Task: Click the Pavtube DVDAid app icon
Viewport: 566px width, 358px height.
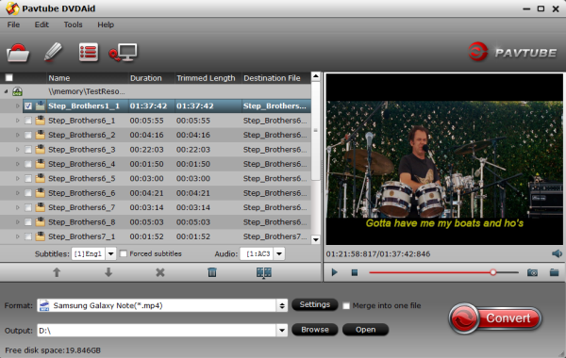Action: tap(12, 8)
